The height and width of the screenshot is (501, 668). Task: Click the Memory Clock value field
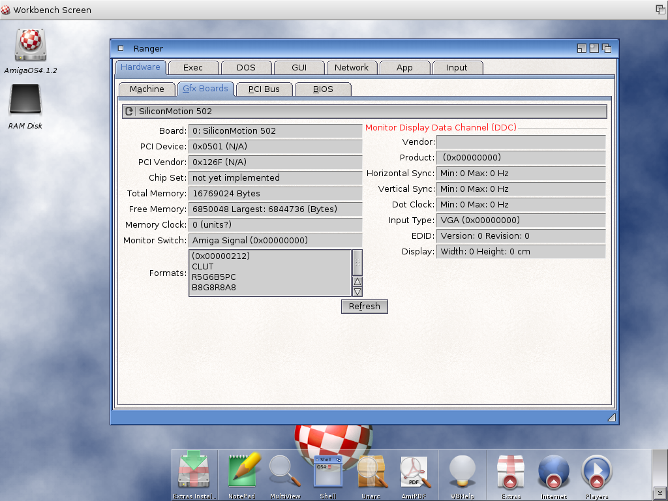click(275, 225)
